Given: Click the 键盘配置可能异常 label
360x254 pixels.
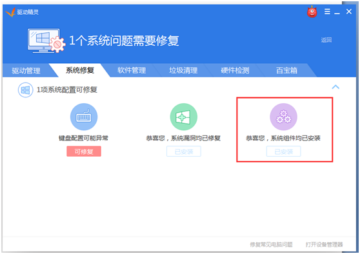Looking at the screenshot, I should (84, 138).
